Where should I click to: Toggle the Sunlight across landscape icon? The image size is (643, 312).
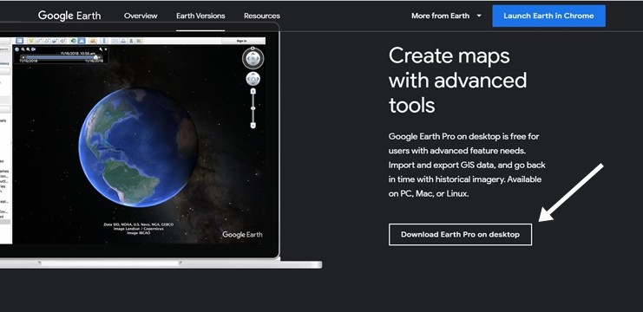[x=82, y=41]
